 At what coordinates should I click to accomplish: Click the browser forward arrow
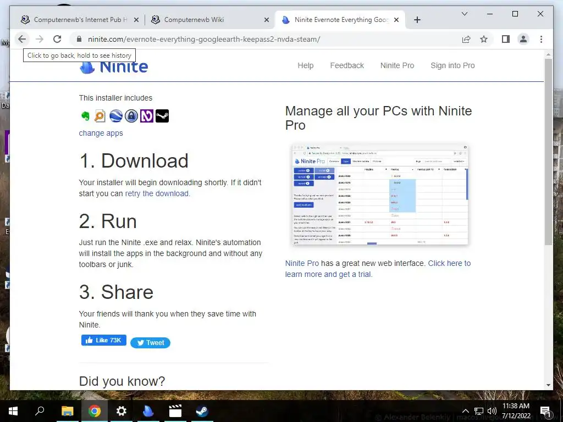[40, 39]
